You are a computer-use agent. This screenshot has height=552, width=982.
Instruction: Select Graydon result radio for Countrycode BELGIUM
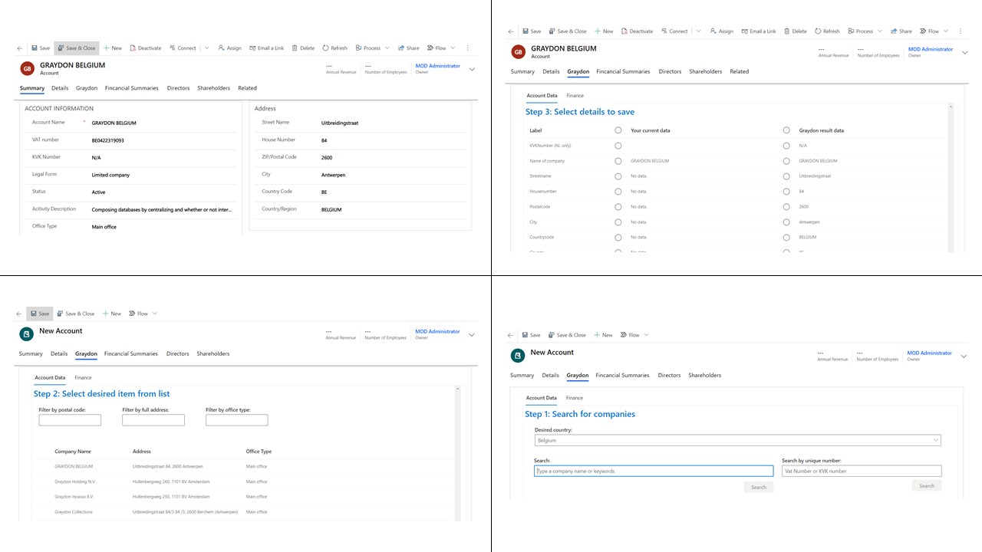(786, 237)
